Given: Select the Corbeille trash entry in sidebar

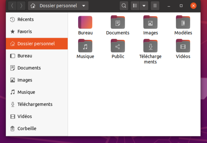Looking at the screenshot, I should pos(37,129).
